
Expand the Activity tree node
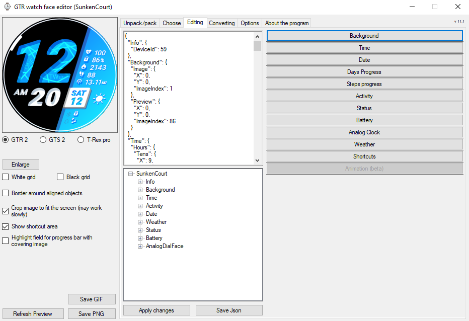(x=140, y=206)
